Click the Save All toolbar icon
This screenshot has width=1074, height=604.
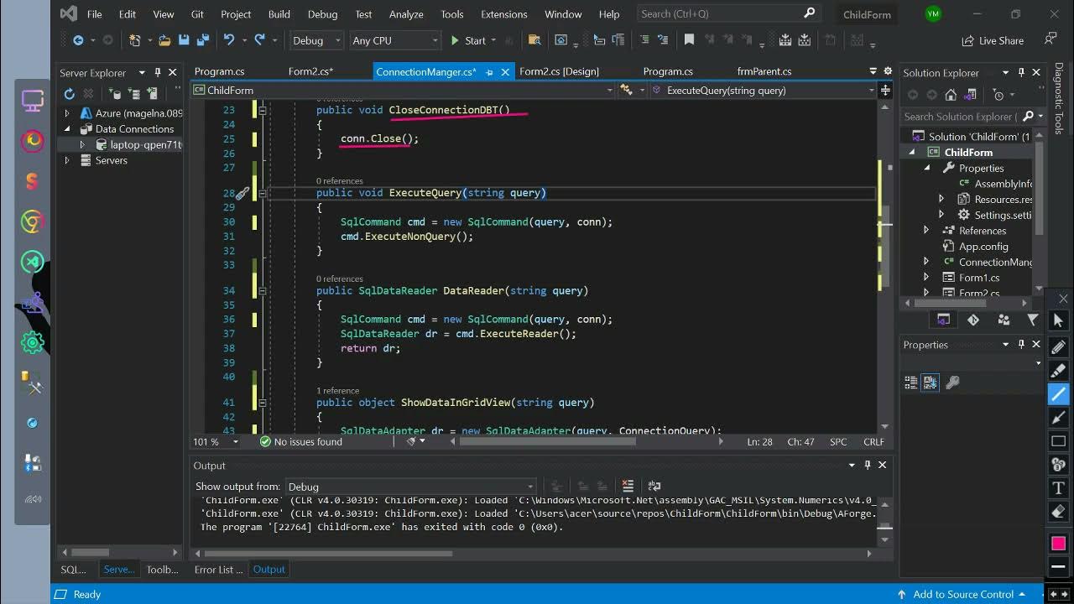(x=202, y=40)
